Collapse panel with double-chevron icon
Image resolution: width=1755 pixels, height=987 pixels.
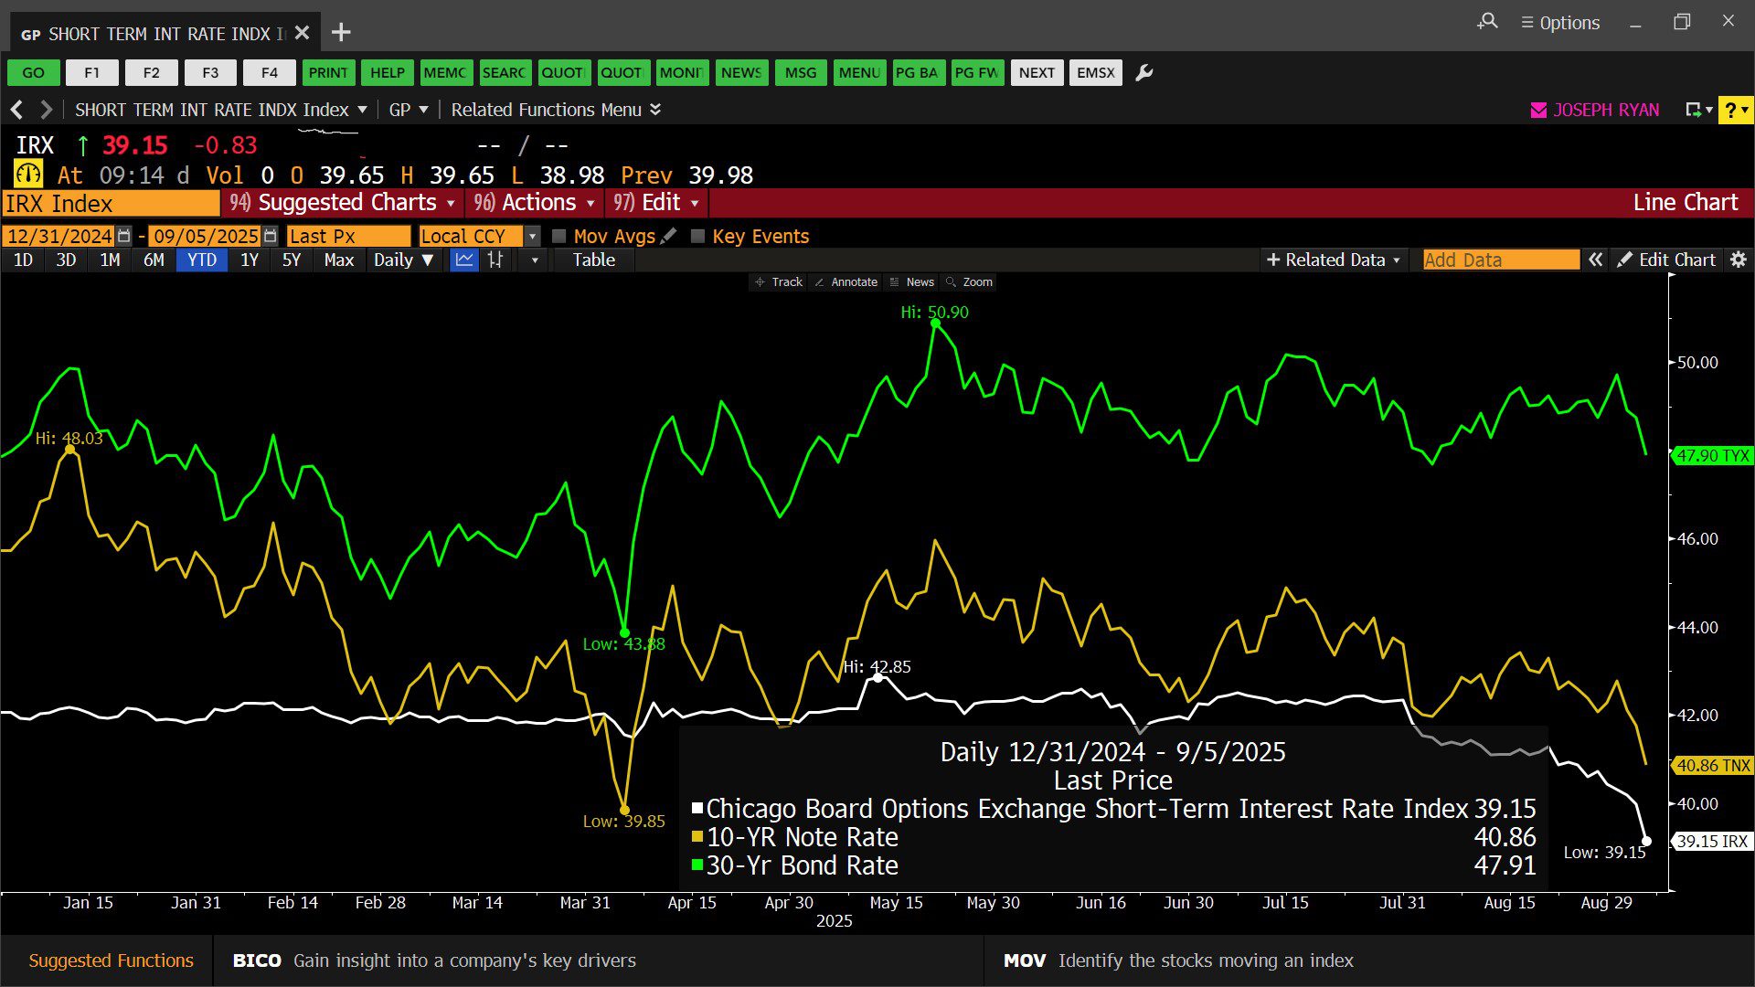[x=1595, y=260]
